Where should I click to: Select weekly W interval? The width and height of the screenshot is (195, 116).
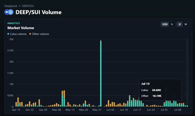point(186,24)
